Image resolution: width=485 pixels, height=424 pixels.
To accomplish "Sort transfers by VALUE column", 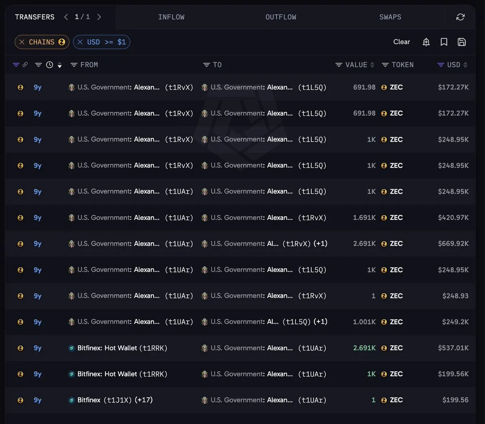I will click(355, 65).
